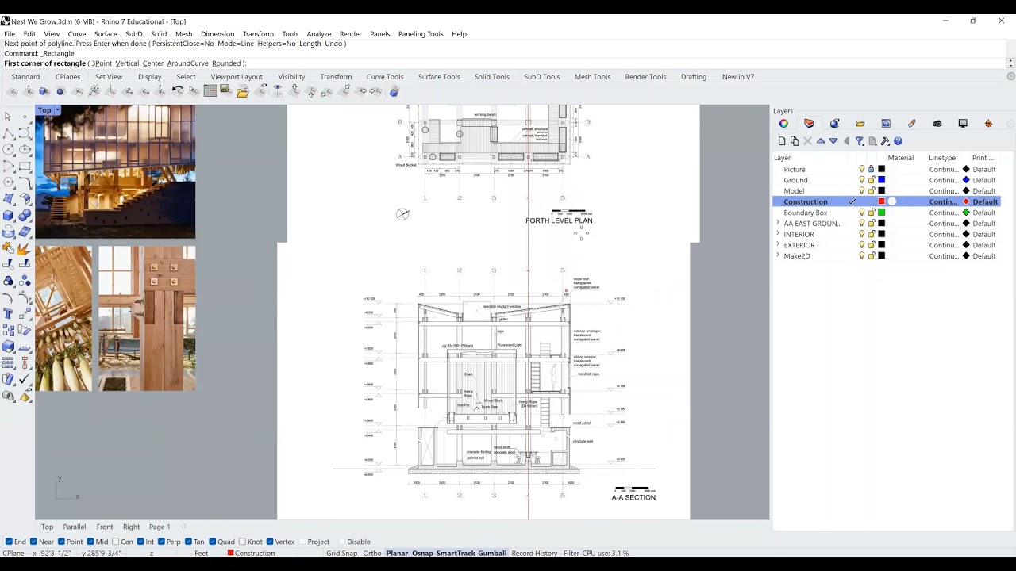Open the Construction layer Linetype dropdown

(944, 201)
